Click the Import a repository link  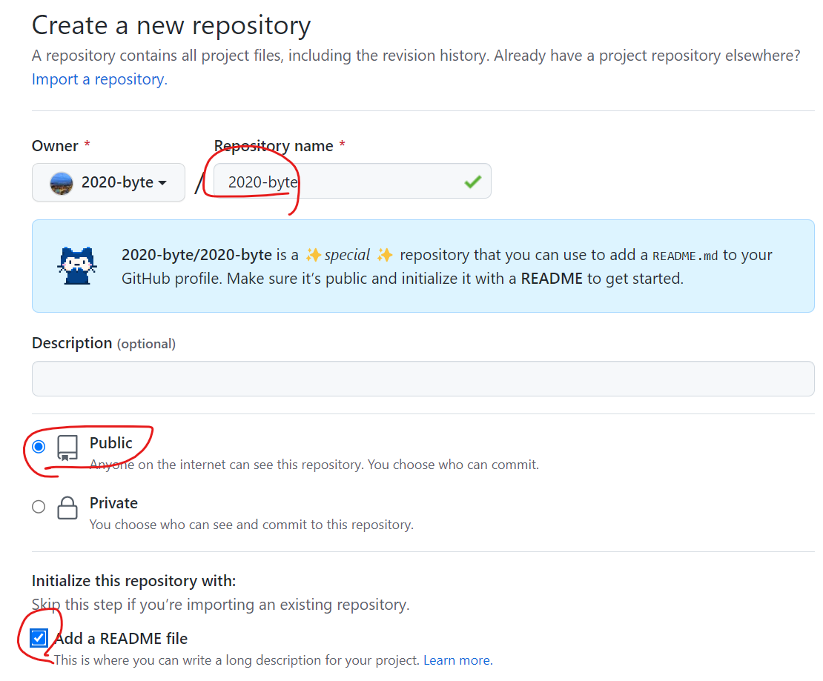click(x=100, y=79)
